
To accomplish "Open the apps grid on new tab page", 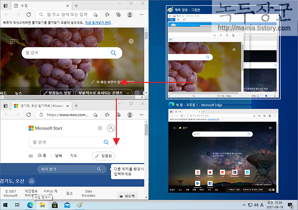I will (x=12, y=41).
